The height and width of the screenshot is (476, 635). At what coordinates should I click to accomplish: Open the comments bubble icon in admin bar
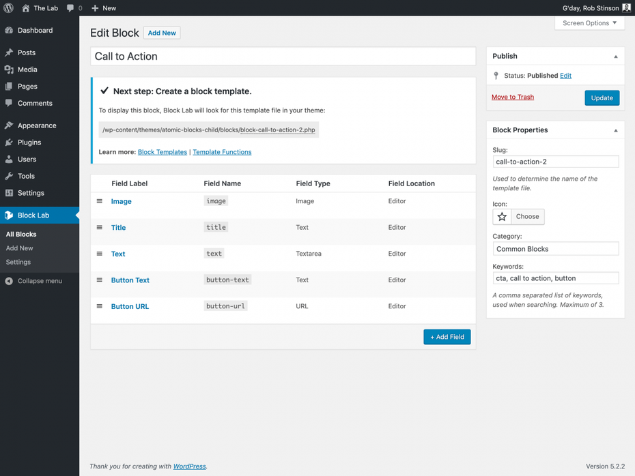click(x=70, y=8)
